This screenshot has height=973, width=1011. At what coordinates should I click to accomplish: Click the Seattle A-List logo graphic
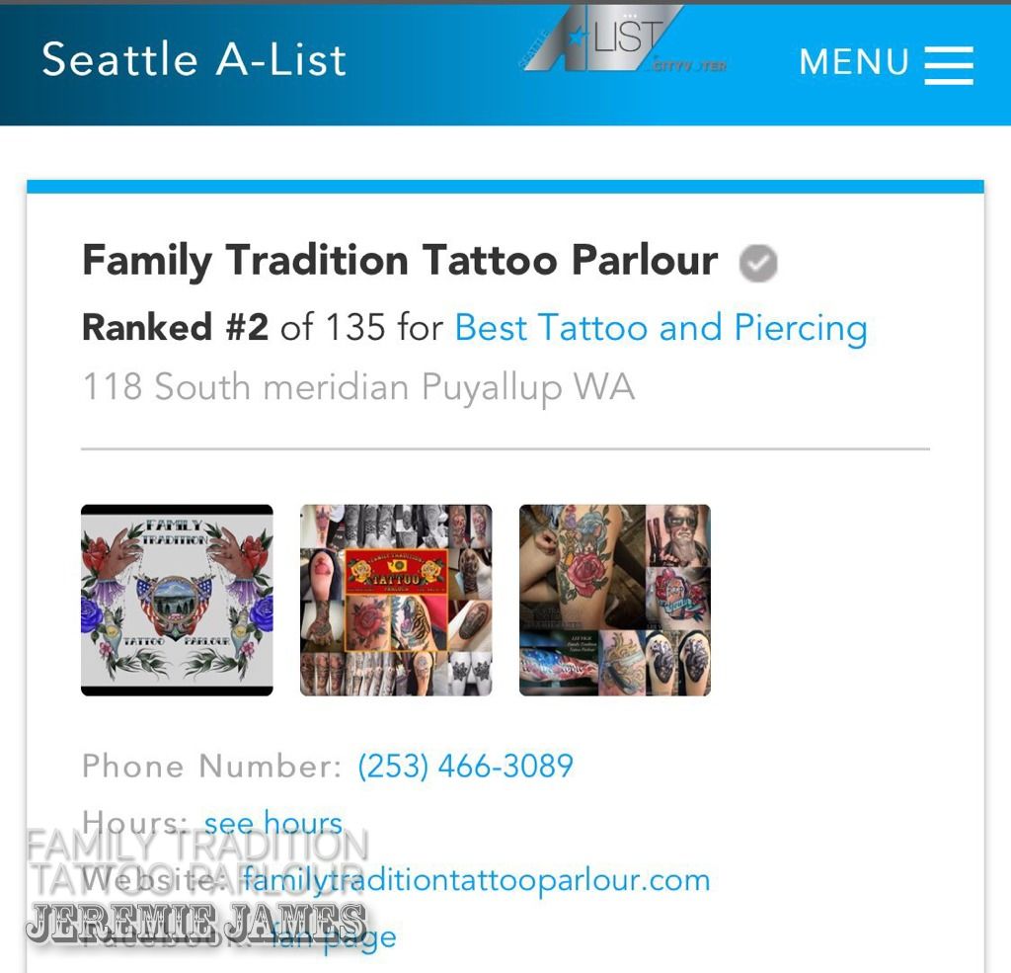(623, 41)
